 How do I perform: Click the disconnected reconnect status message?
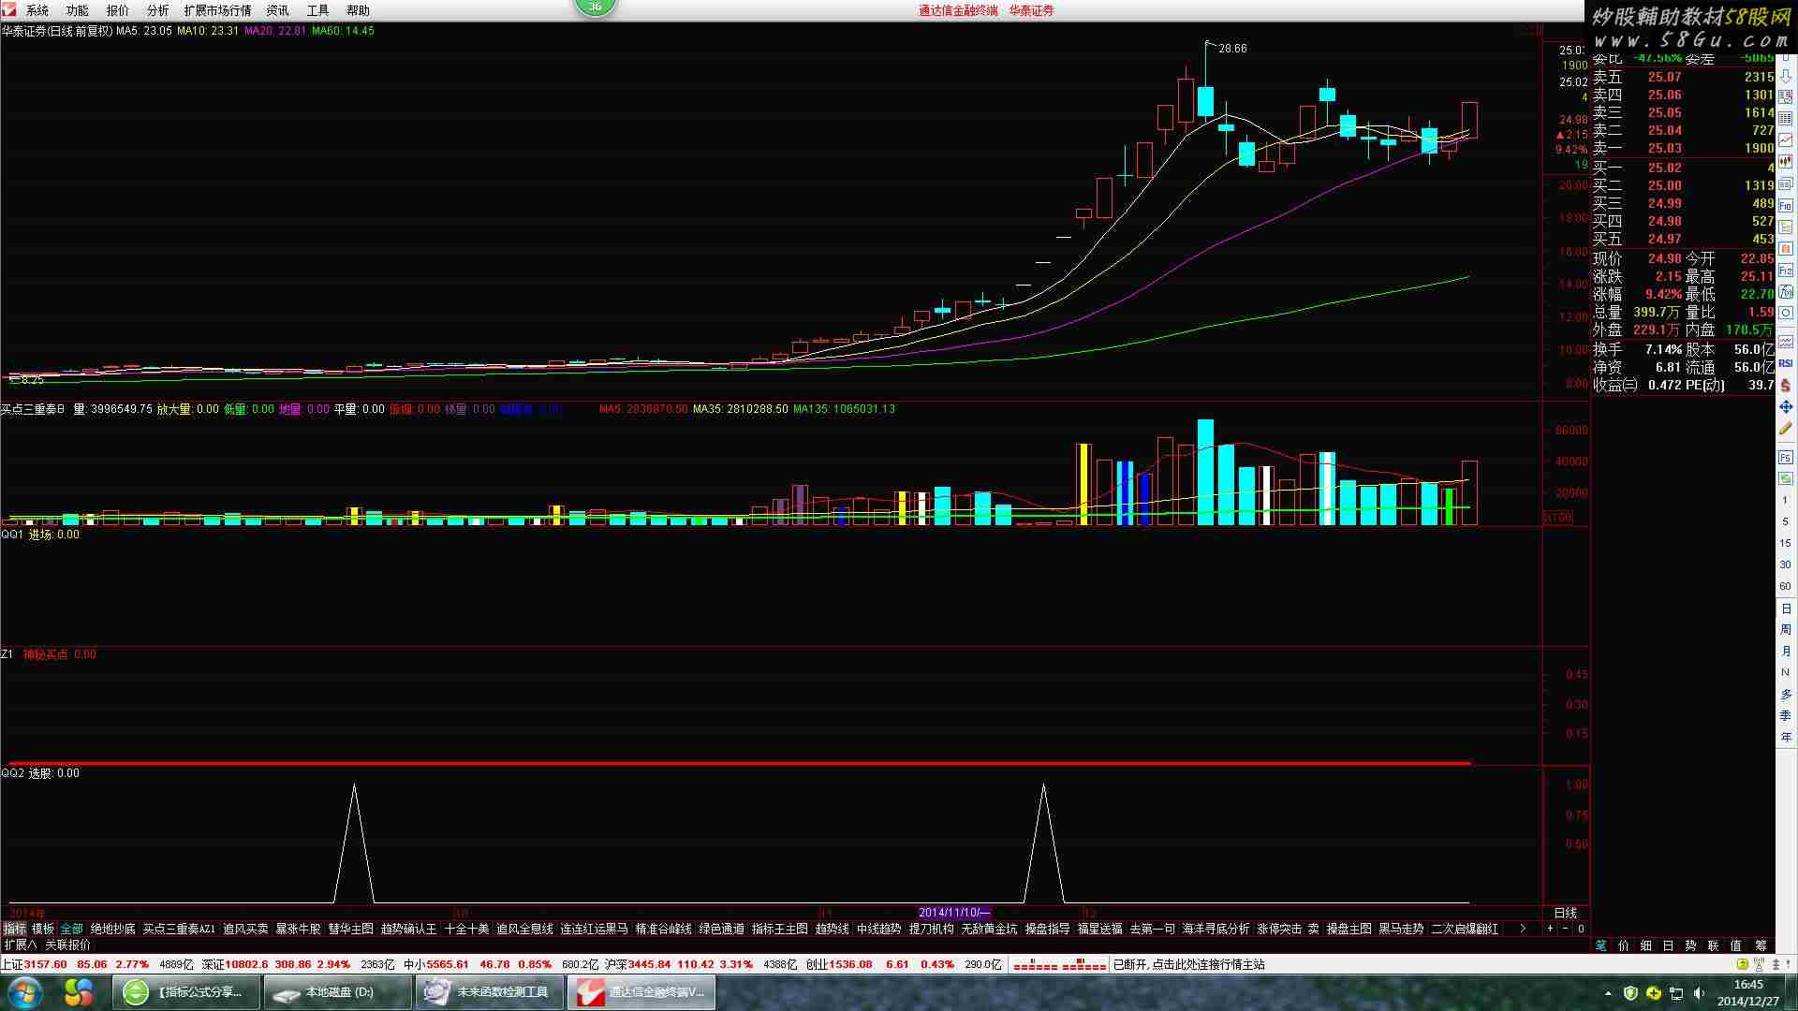(1188, 964)
